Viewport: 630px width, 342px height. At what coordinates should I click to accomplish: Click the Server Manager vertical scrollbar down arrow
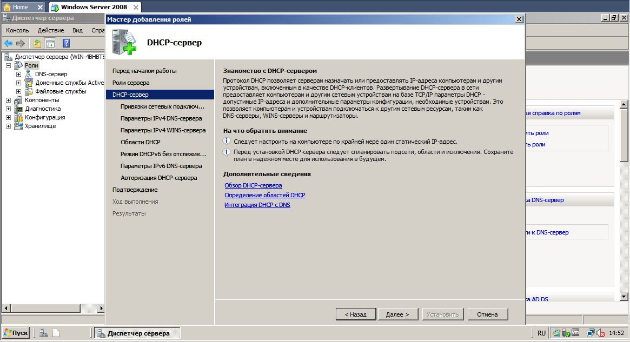point(624,297)
